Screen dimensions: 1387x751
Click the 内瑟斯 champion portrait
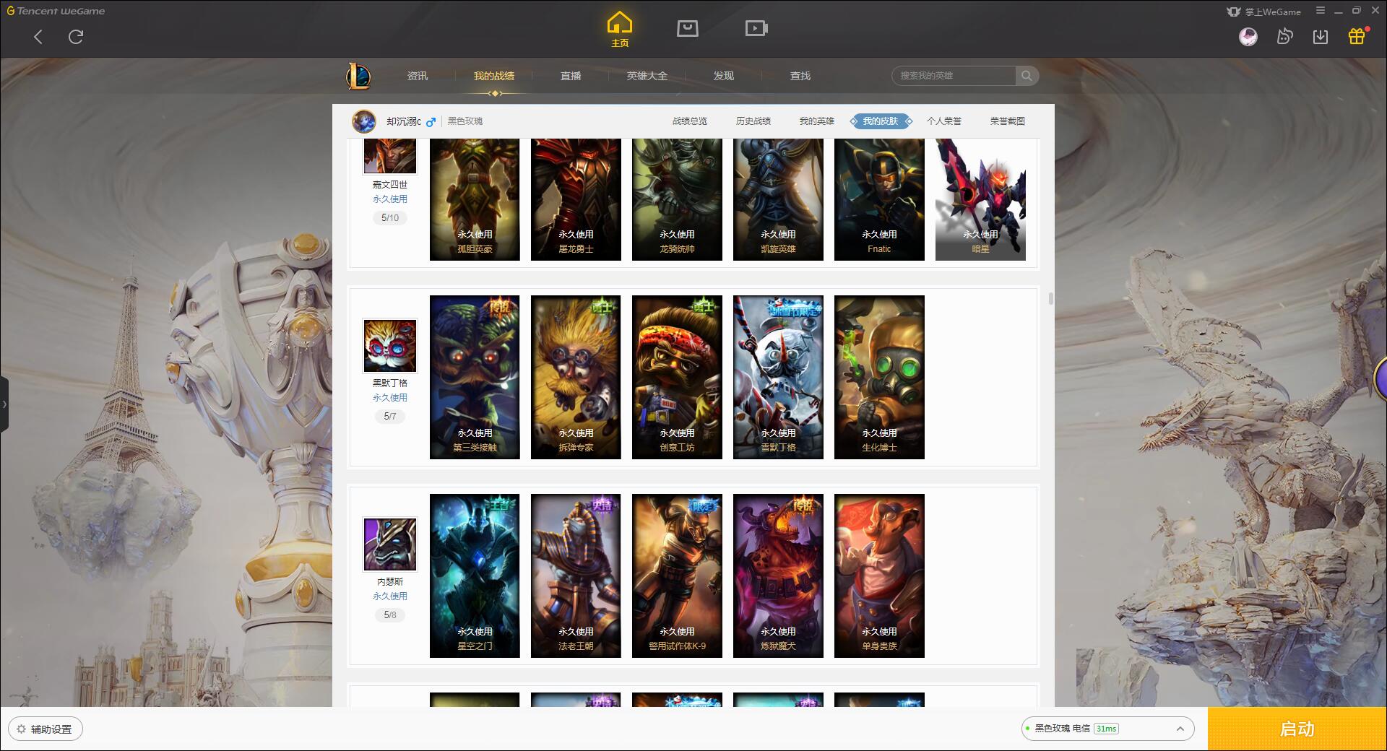(x=390, y=544)
